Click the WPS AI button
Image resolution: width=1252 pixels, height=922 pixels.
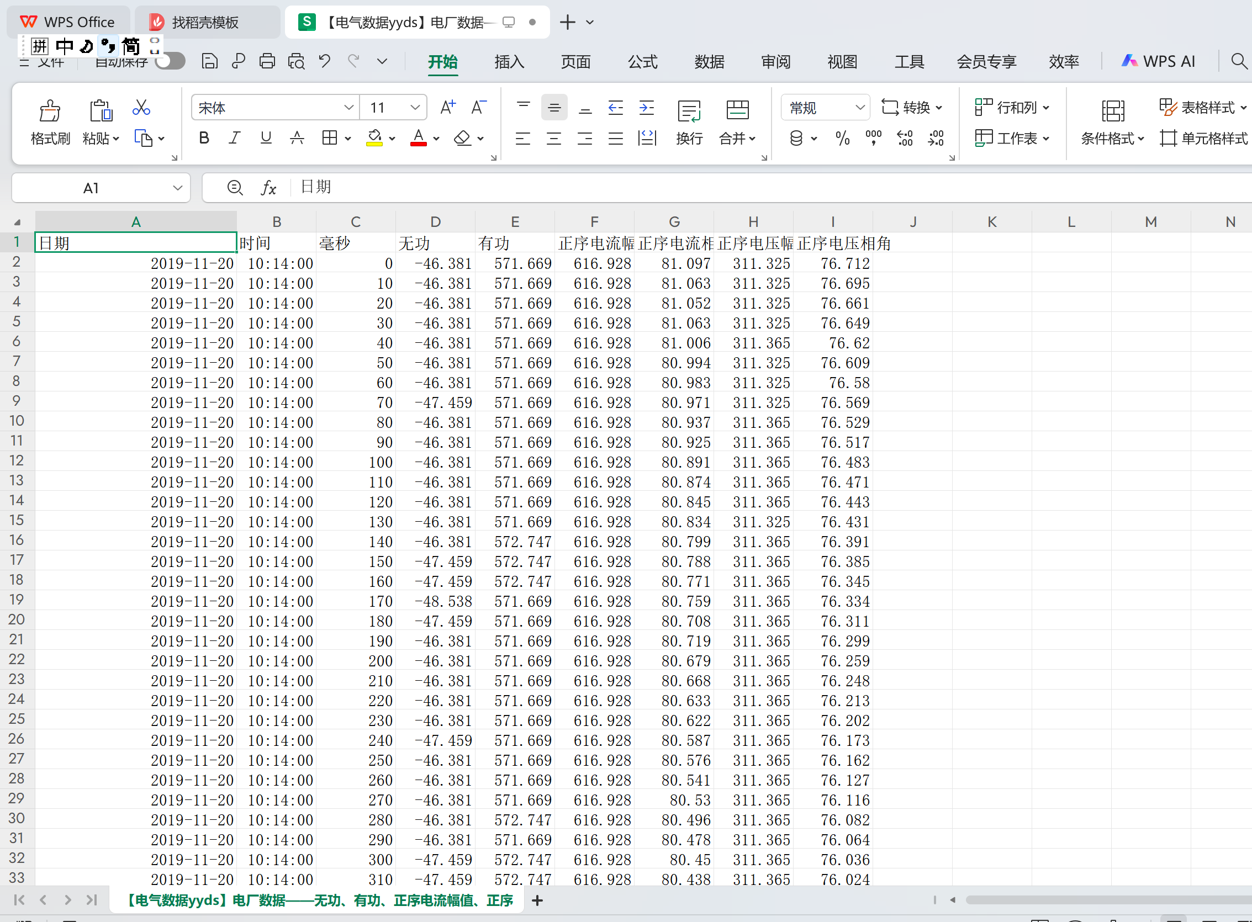(x=1159, y=61)
